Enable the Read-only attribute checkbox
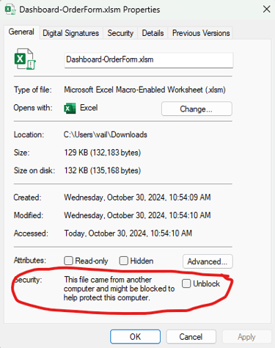 pyautogui.click(x=68, y=261)
